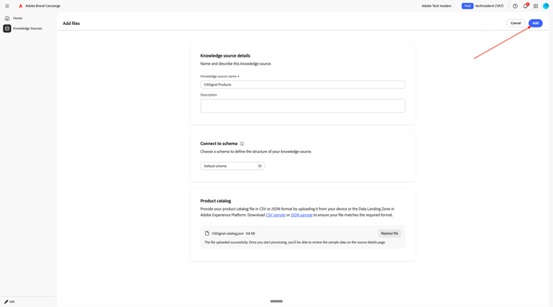The height and width of the screenshot is (307, 553).
Task: Click the Replace file button
Action: pyautogui.click(x=389, y=233)
